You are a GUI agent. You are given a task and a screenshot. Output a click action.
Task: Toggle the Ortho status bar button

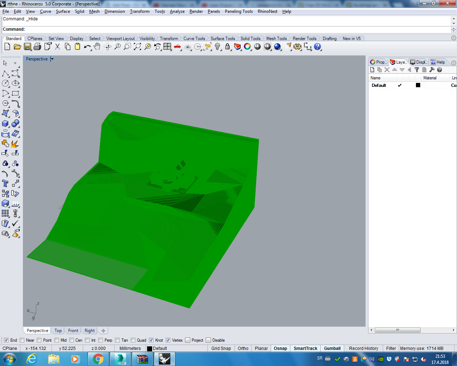(243, 348)
